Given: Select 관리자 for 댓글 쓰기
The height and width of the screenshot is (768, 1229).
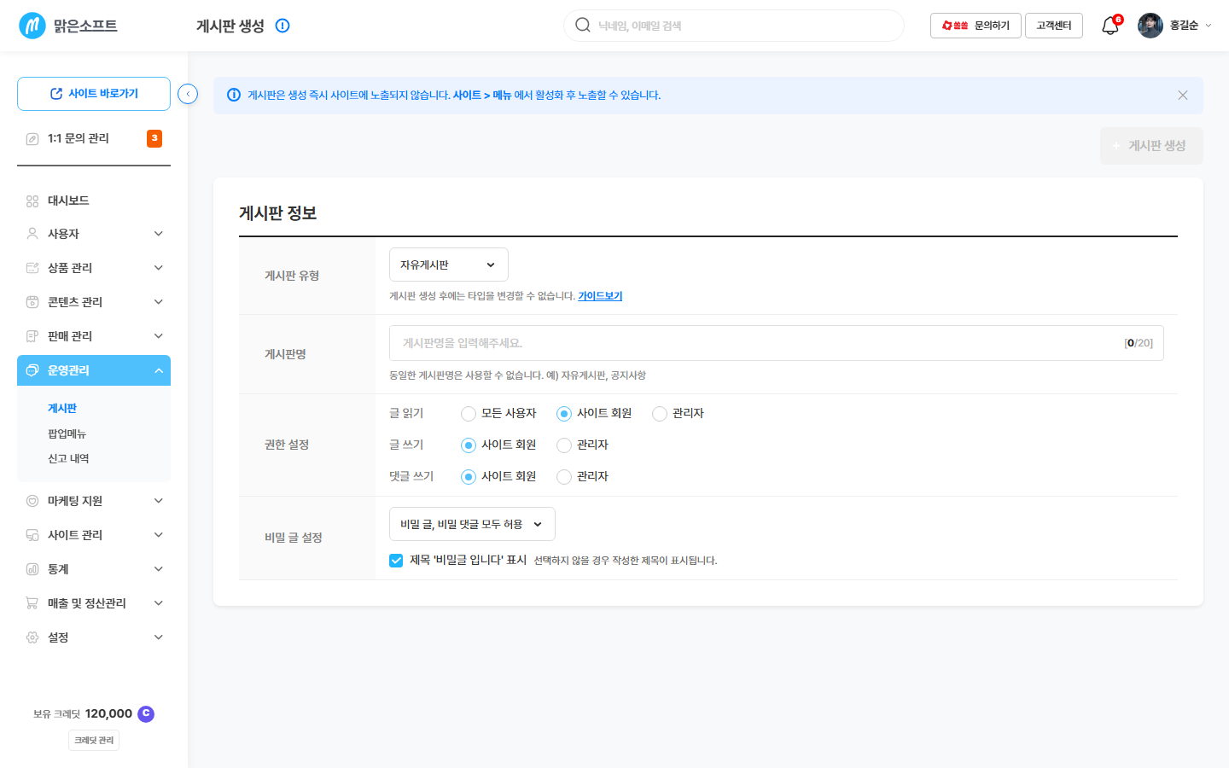Looking at the screenshot, I should tap(563, 477).
